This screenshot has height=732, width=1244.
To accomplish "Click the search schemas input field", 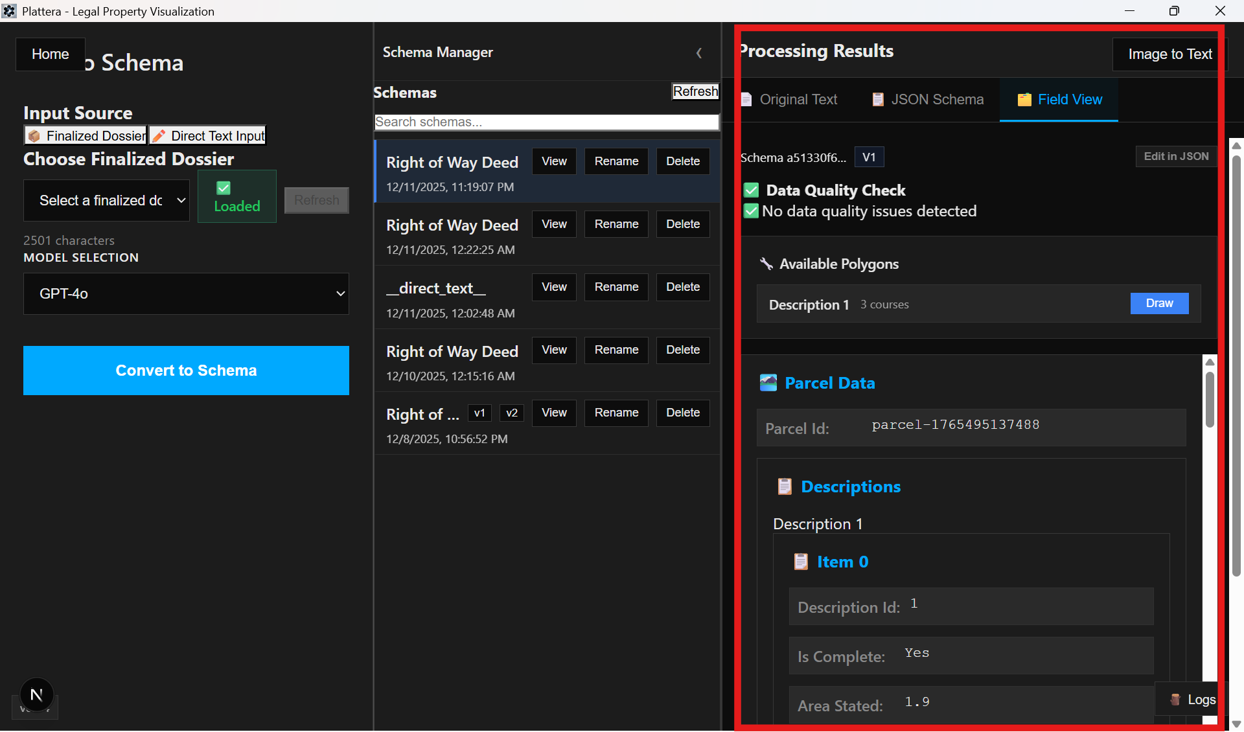I will click(x=546, y=122).
